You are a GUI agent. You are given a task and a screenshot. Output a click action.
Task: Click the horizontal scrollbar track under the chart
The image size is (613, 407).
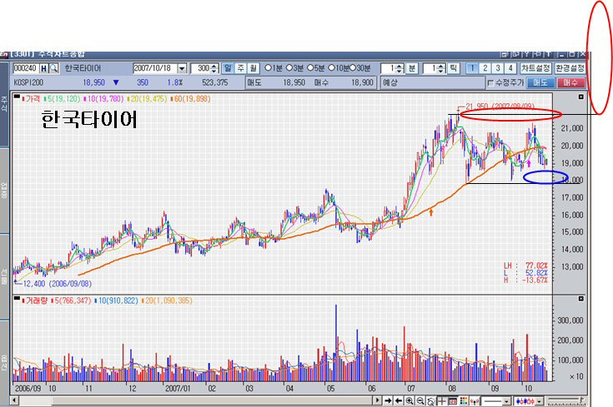pyautogui.click(x=194, y=400)
